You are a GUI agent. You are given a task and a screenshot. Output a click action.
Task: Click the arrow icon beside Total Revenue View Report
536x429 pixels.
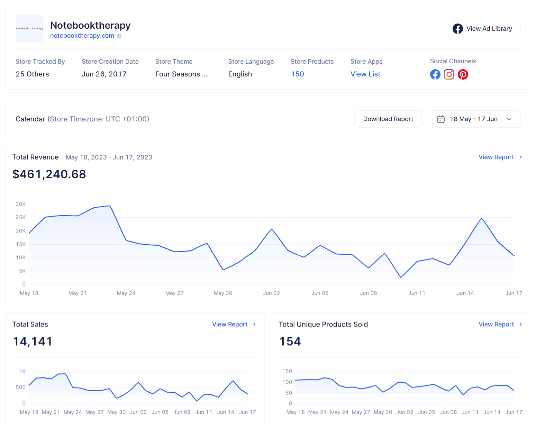coord(520,157)
